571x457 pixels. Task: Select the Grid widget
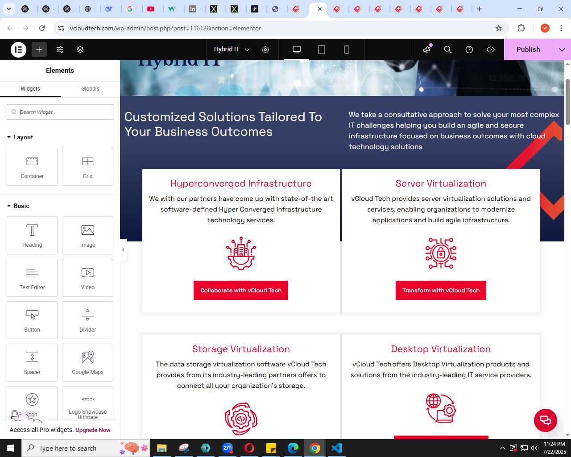click(x=87, y=166)
